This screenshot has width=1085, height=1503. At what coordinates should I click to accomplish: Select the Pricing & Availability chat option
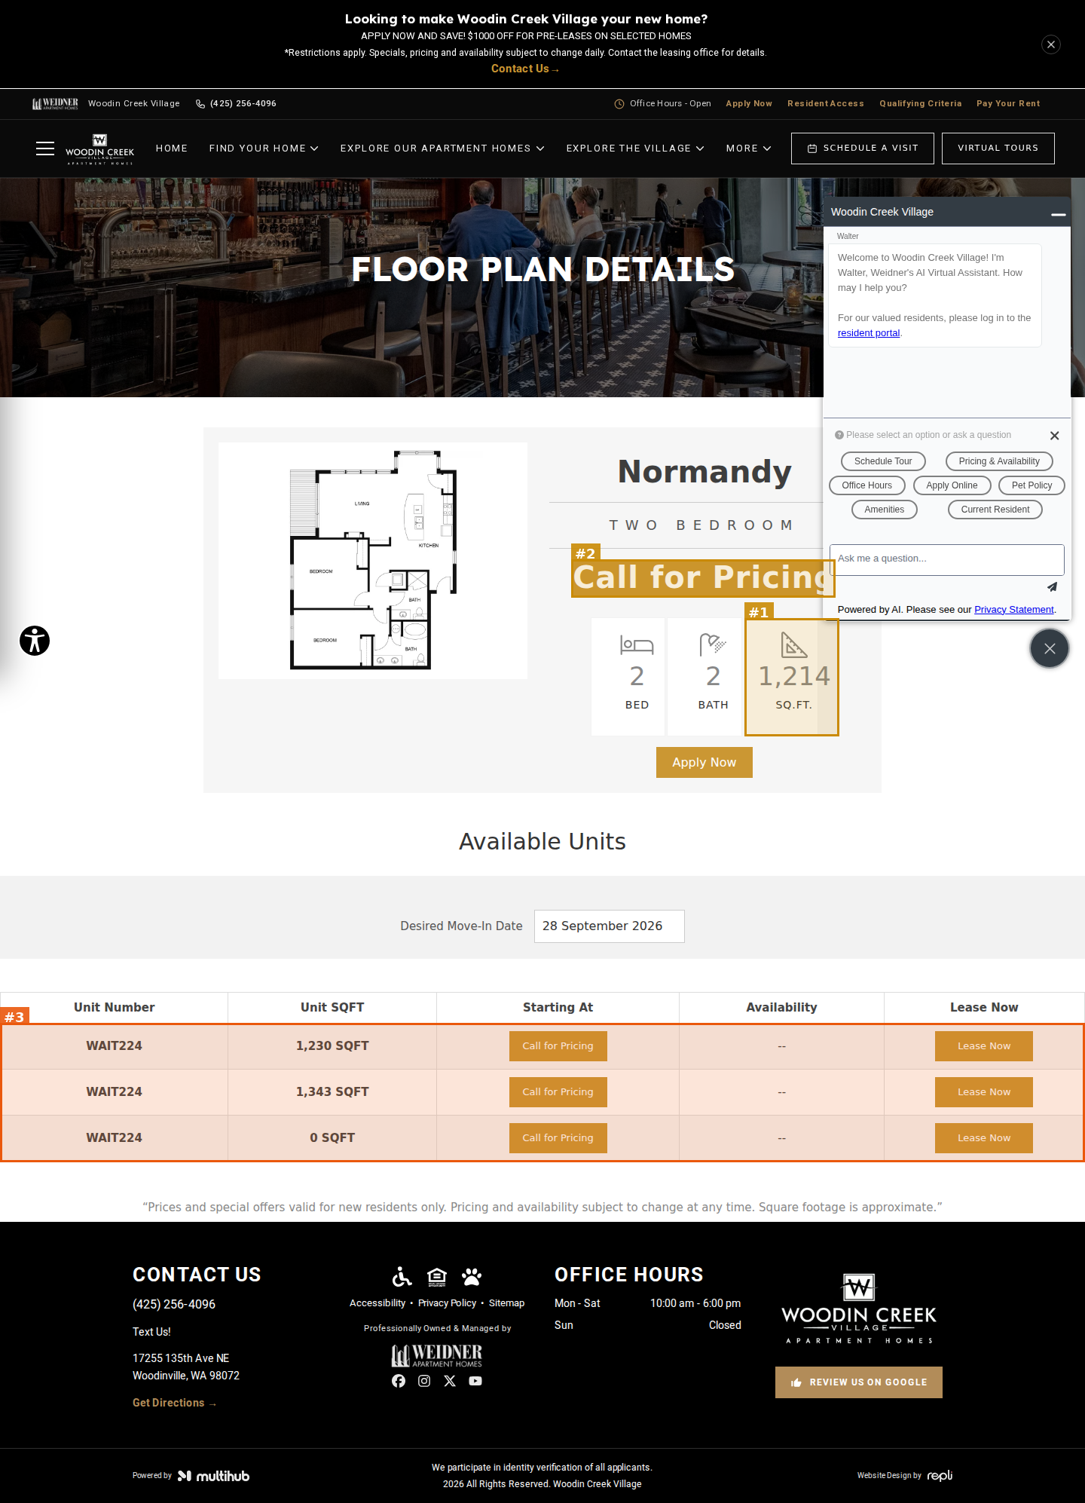pyautogui.click(x=999, y=461)
